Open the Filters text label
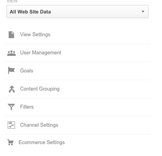162x156 pixels. click(x=27, y=107)
